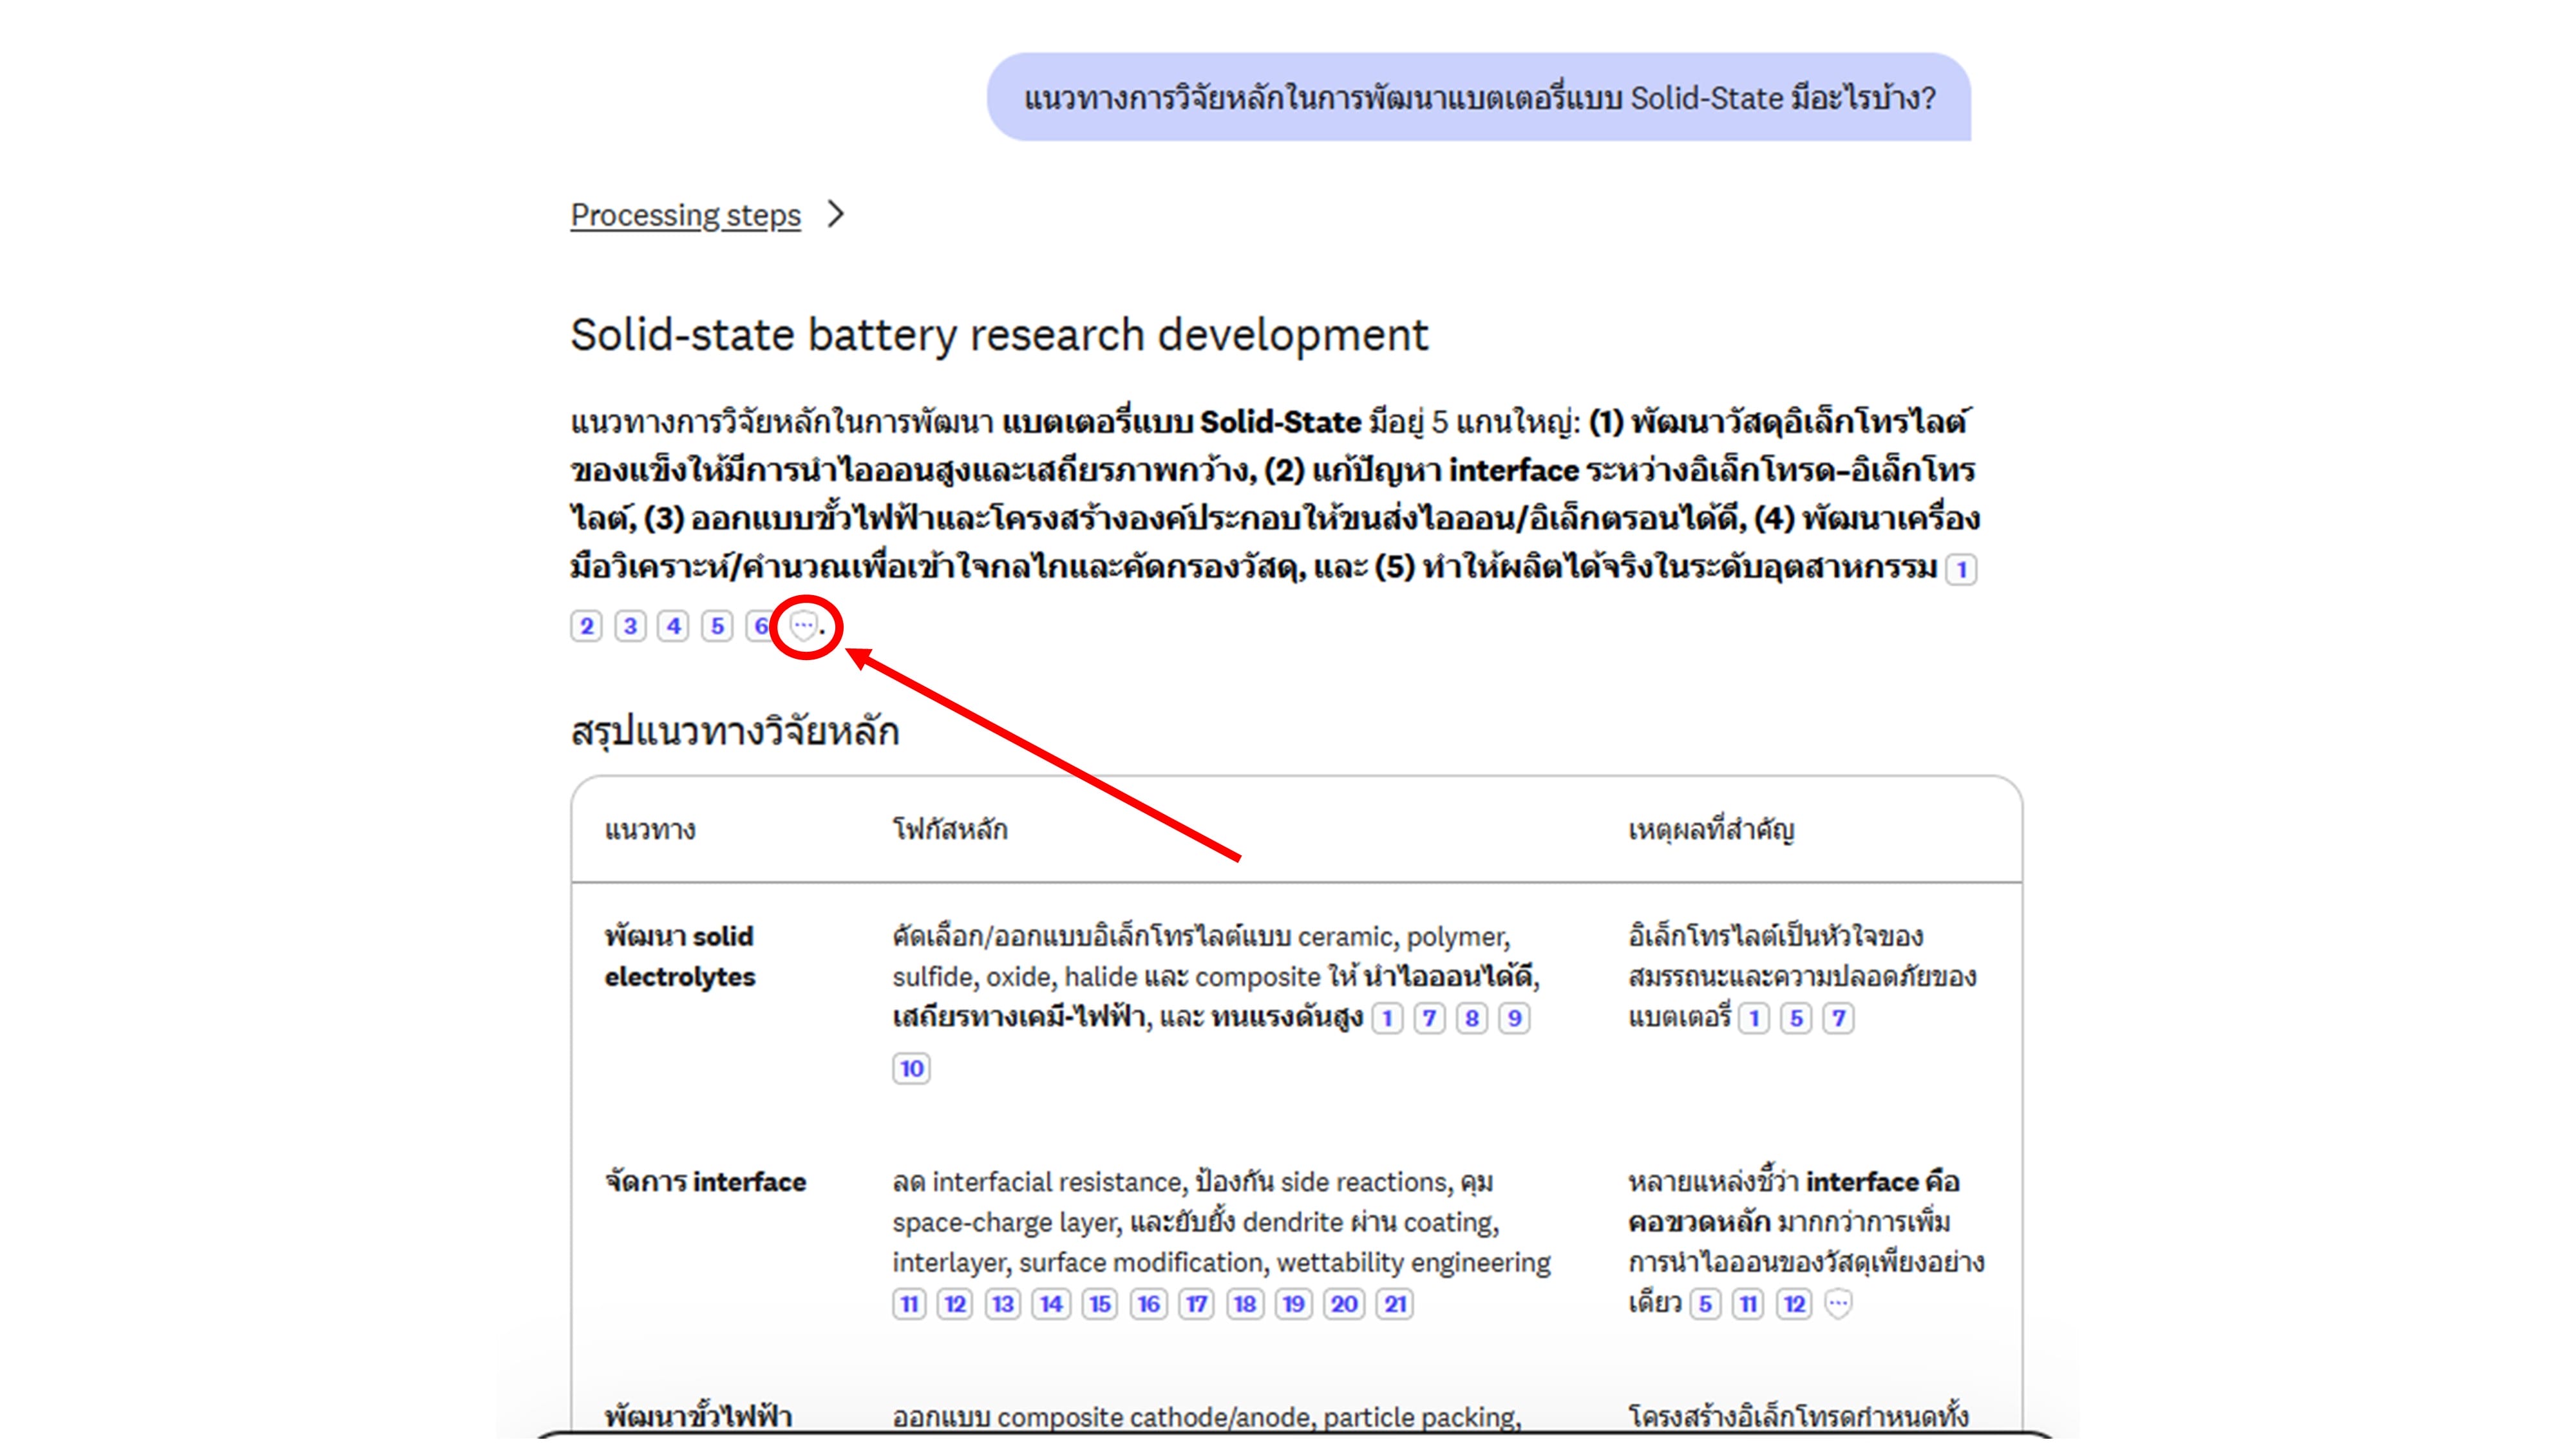The width and height of the screenshot is (2576, 1449).
Task: Open citation 19 in the interface row
Action: coord(1293,1304)
